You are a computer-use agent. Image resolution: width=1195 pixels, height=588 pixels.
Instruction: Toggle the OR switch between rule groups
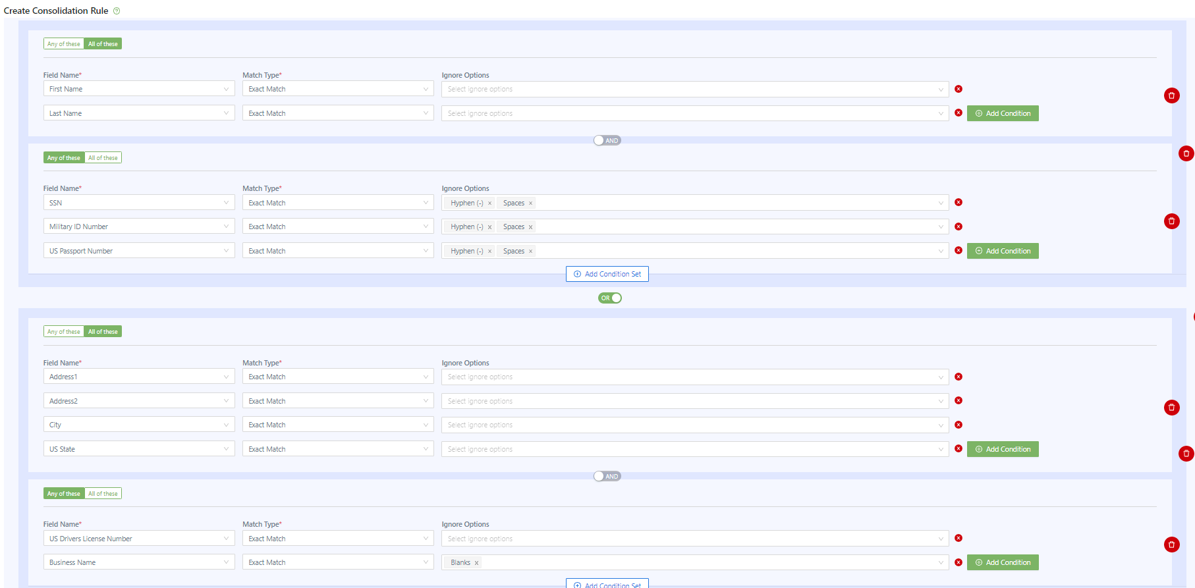coord(609,298)
